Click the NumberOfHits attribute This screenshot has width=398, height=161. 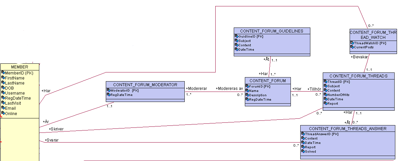click(x=338, y=95)
